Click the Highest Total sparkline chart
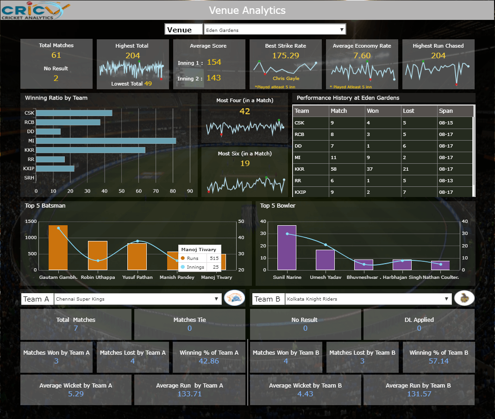 pyautogui.click(x=132, y=69)
